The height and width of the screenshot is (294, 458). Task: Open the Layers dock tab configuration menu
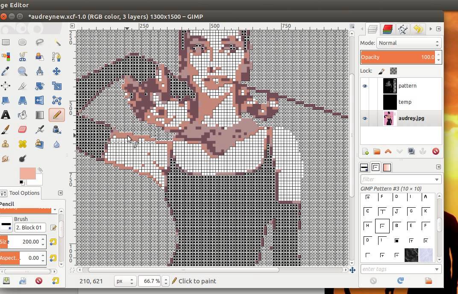[438, 29]
